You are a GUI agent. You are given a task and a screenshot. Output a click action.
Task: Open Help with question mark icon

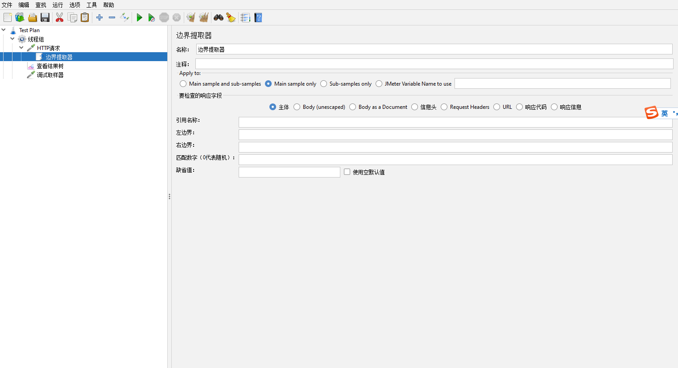point(258,17)
